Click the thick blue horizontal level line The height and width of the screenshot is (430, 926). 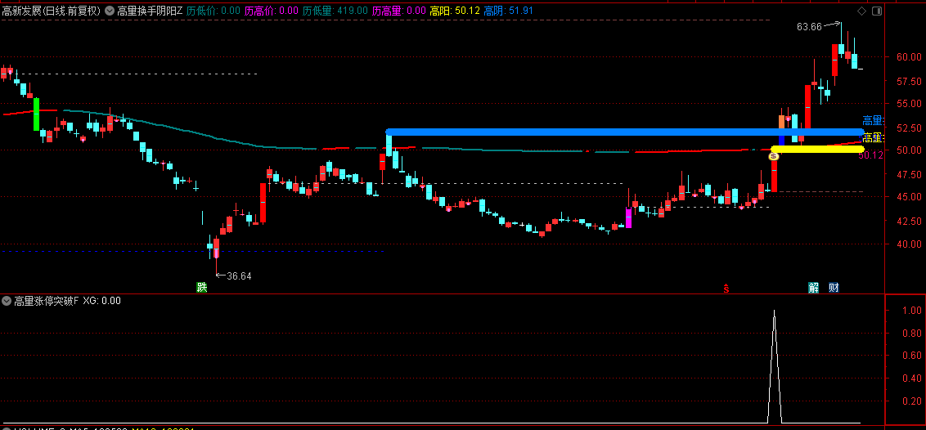pyautogui.click(x=624, y=132)
